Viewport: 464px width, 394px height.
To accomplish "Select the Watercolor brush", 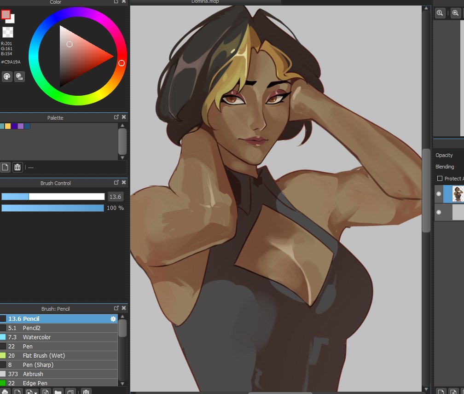I will 58,337.
